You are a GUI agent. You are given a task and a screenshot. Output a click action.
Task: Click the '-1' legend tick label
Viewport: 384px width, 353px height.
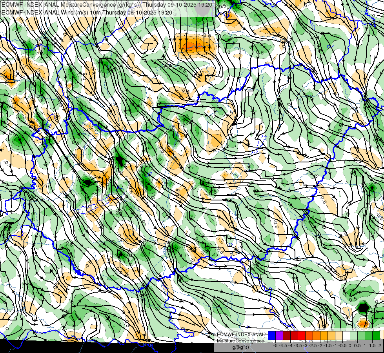click(x=335, y=346)
